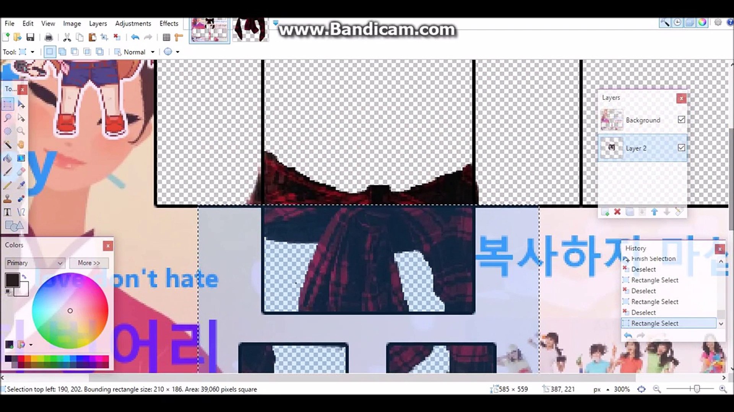
Task: Click the Crop to Selection toolbar icon
Action: tap(104, 37)
